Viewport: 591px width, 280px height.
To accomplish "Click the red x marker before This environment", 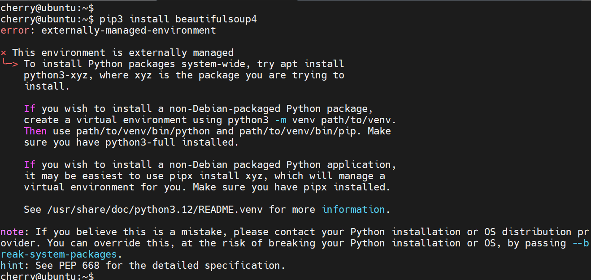I will tap(3, 52).
